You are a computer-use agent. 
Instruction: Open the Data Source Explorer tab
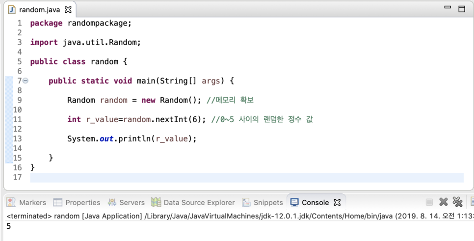(193, 202)
